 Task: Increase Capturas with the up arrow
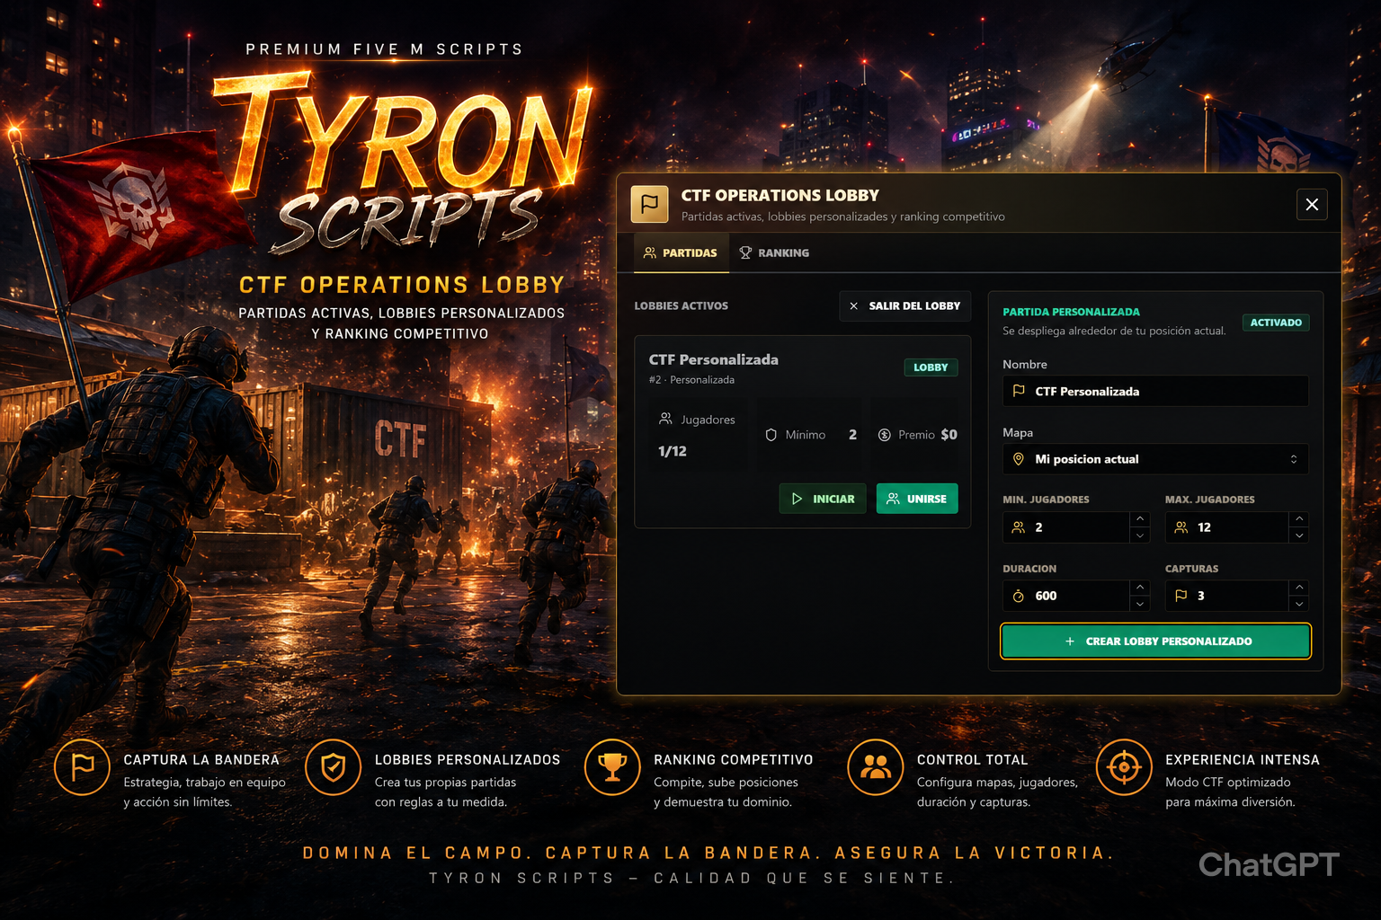click(1299, 588)
